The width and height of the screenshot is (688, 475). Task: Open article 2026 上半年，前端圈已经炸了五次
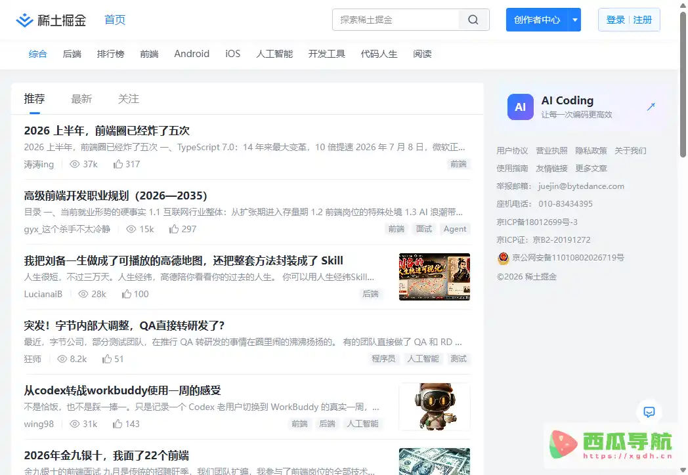tap(106, 131)
